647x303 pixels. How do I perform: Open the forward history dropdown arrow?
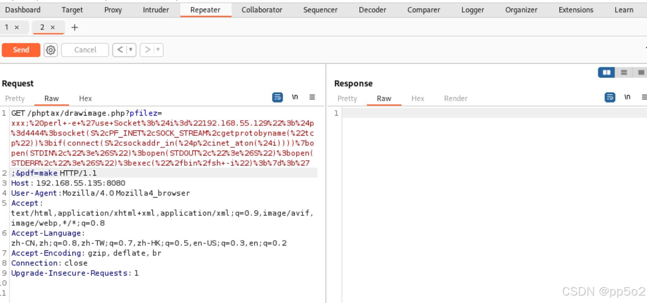158,50
